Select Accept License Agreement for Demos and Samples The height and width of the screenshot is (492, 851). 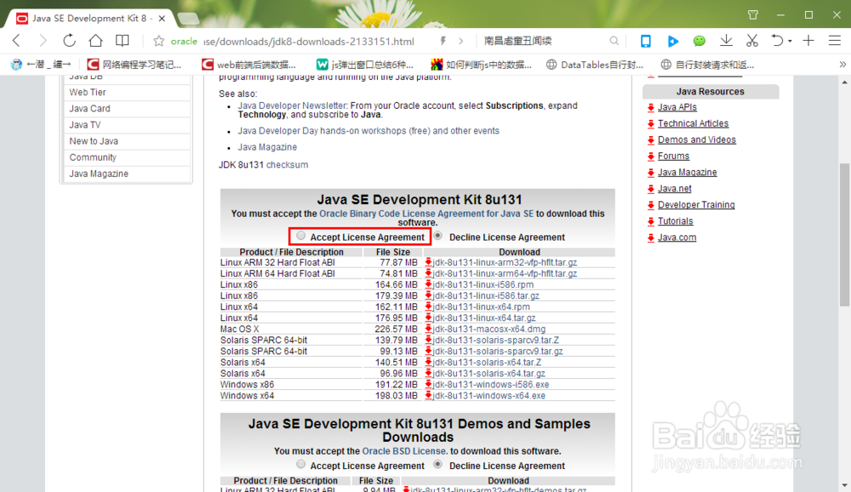[300, 464]
